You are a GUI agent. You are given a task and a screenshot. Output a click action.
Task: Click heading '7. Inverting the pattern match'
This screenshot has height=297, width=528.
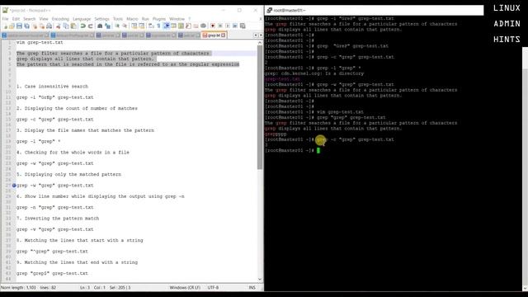58,219
